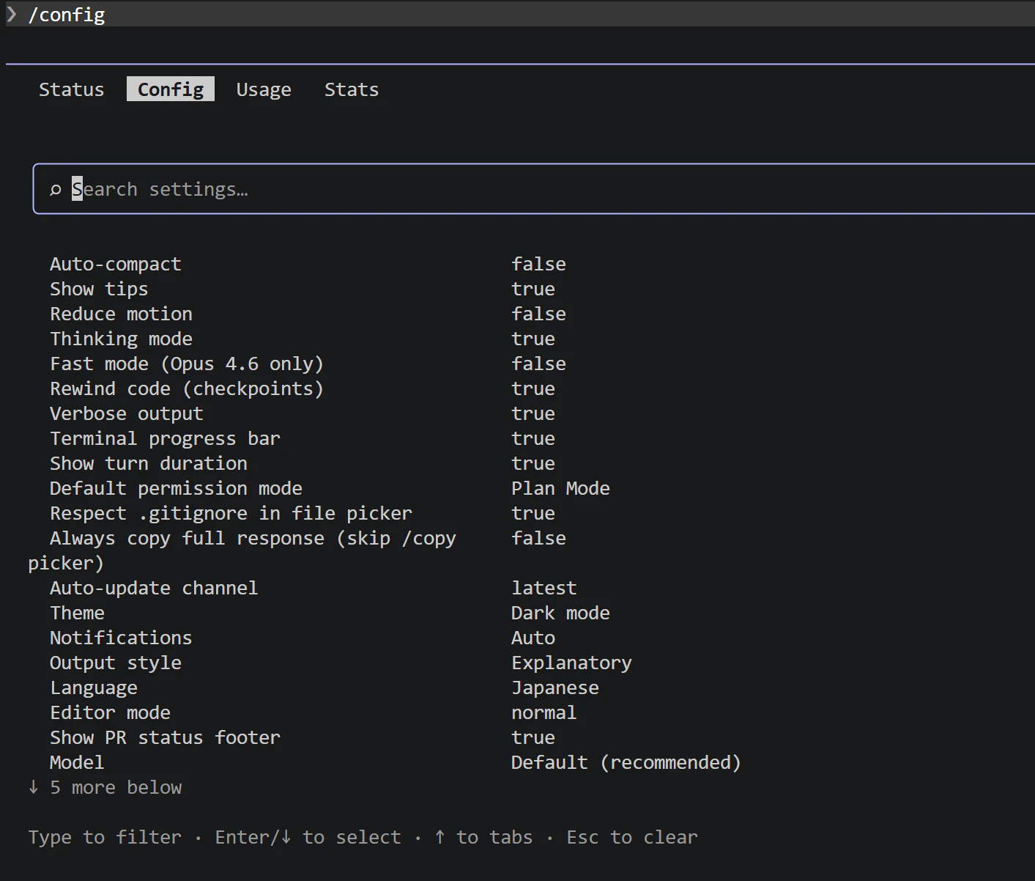Select Respect .gitignore in file picker label
The width and height of the screenshot is (1035, 881).
231,513
